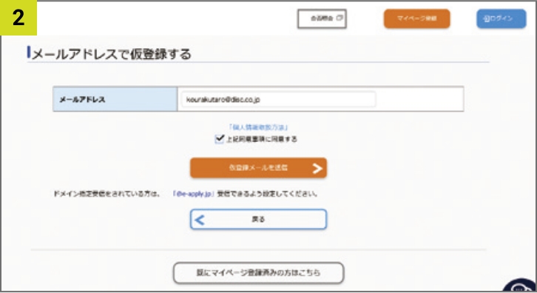Go back with the 戻る button
The height and width of the screenshot is (293, 537).
tap(258, 219)
